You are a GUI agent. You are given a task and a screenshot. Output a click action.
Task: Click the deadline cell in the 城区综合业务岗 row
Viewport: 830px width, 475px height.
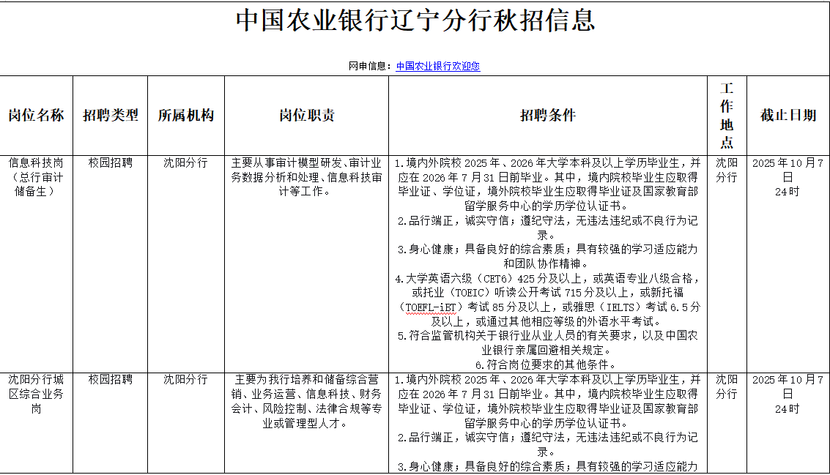[788, 394]
